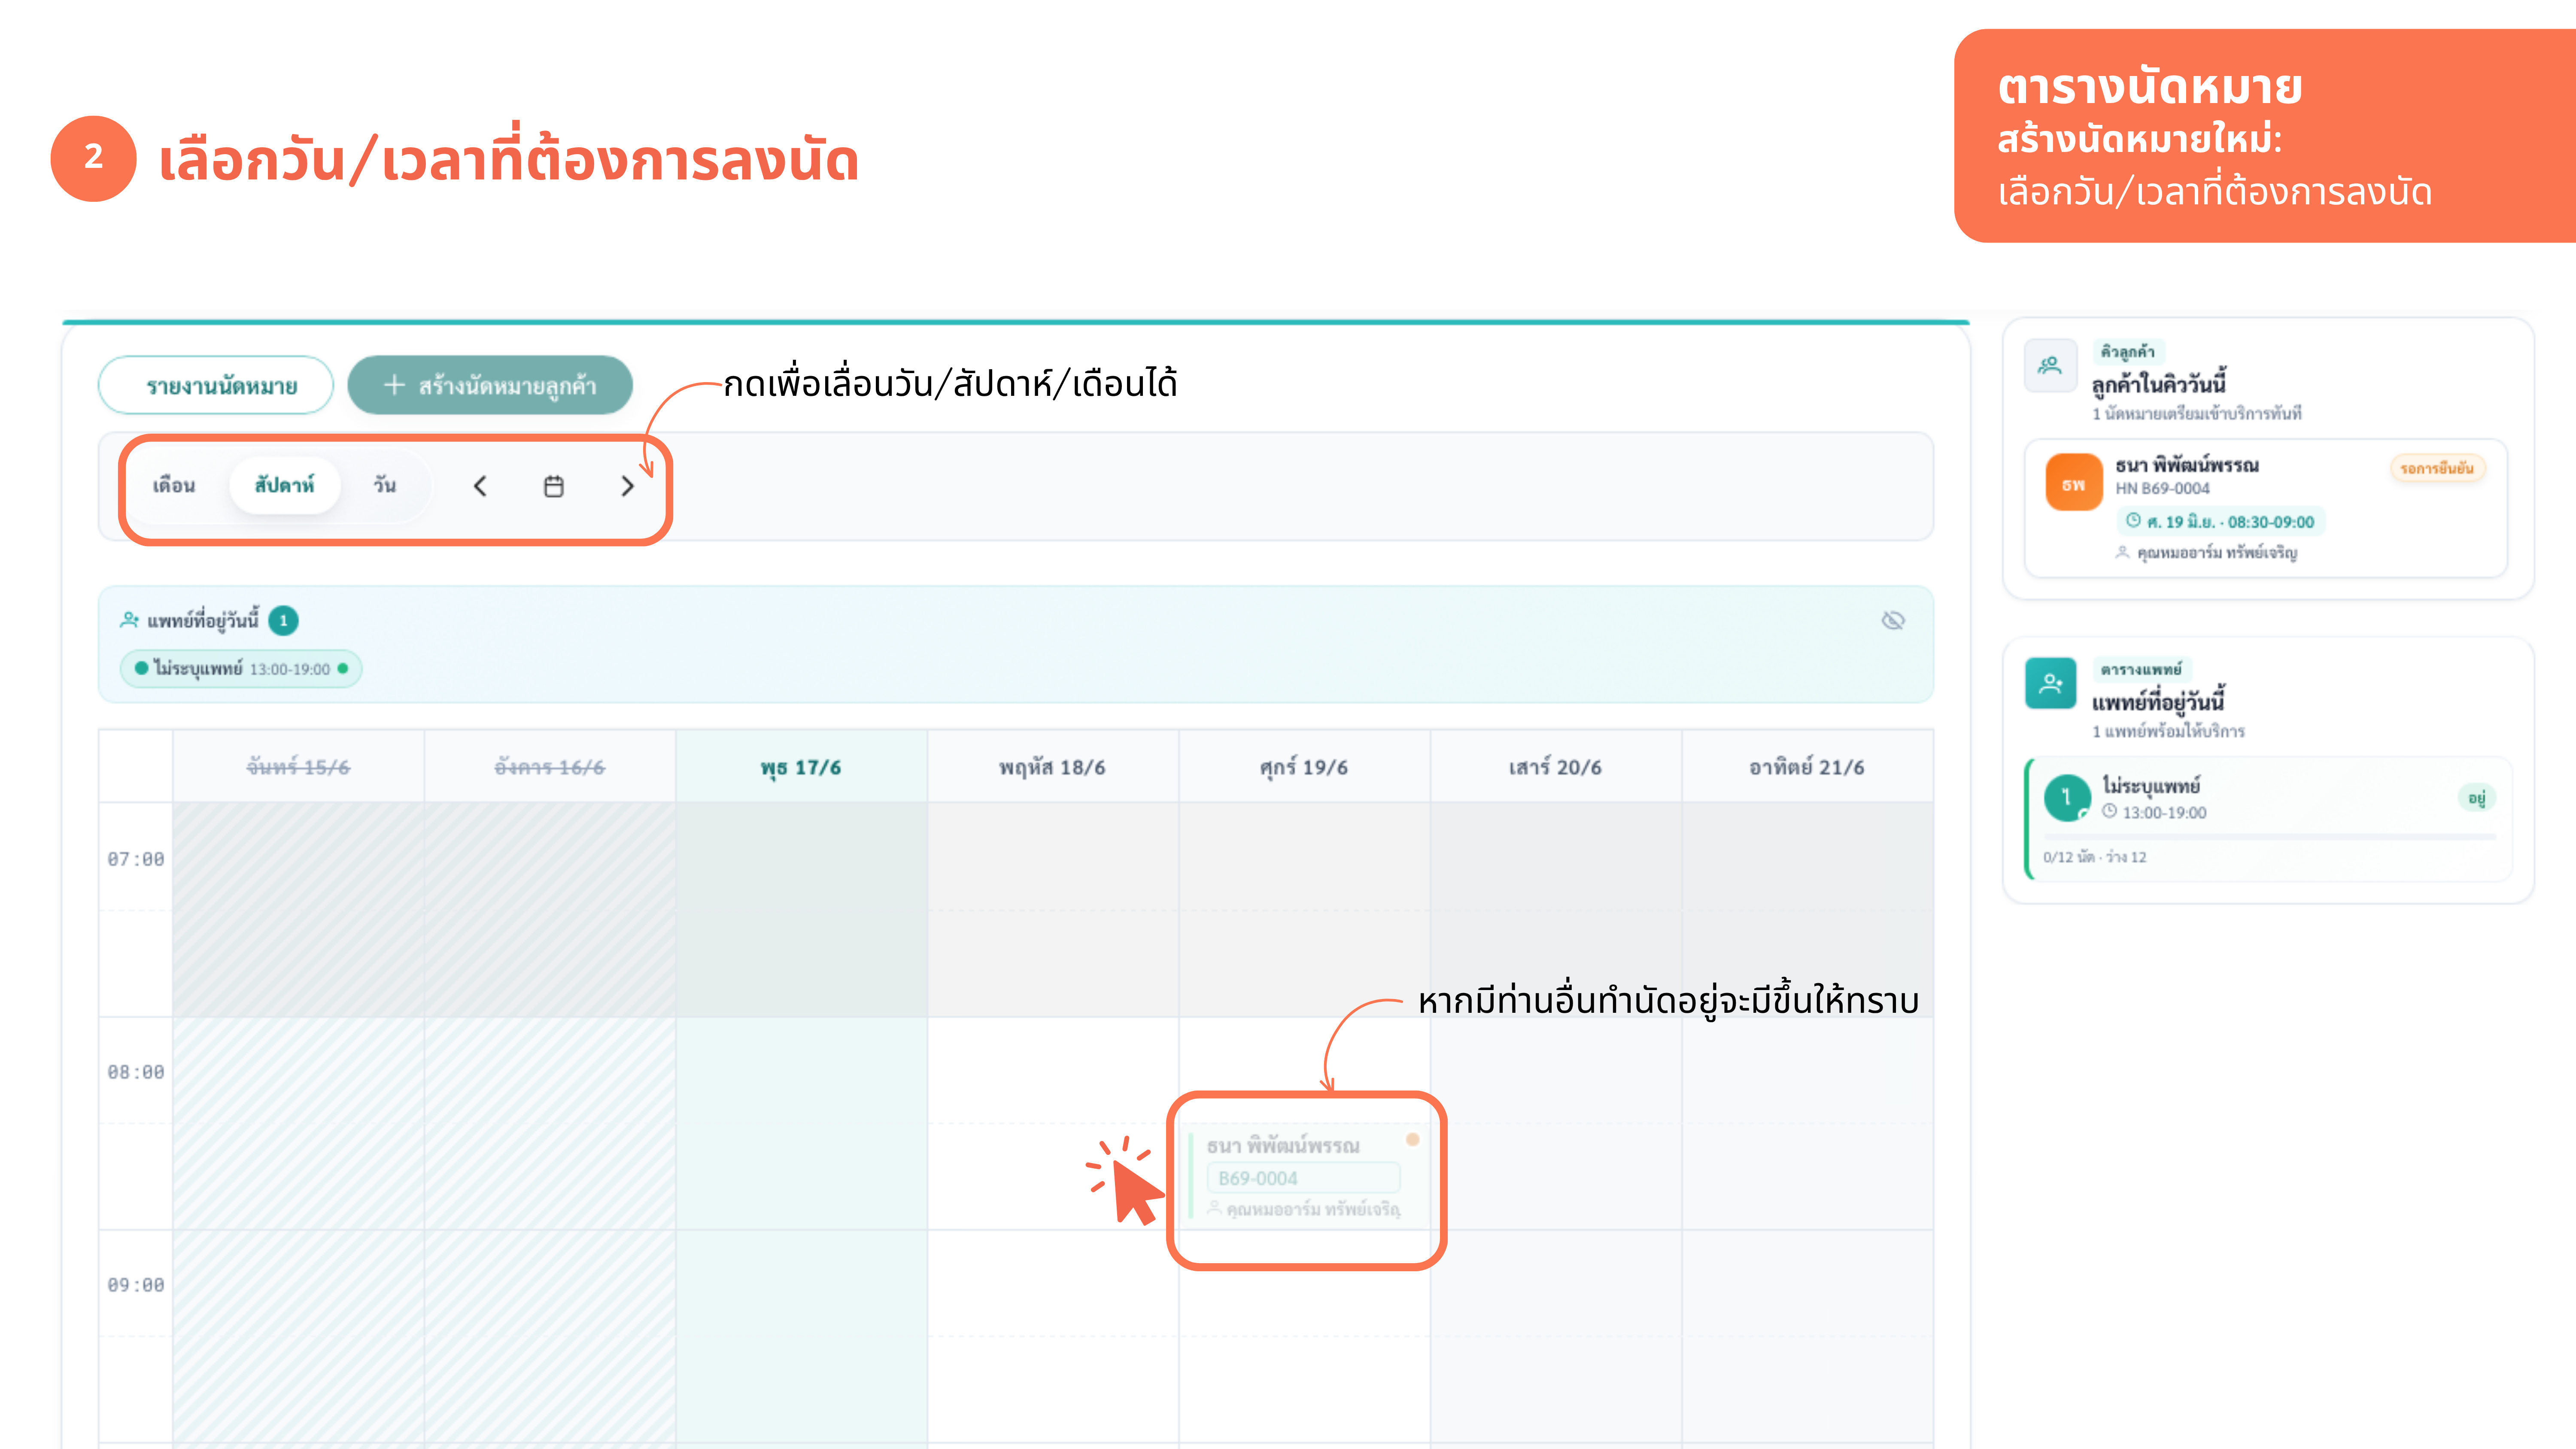The height and width of the screenshot is (1449, 2576).
Task: Select the พุธ 17/6 column header
Action: coord(801,767)
